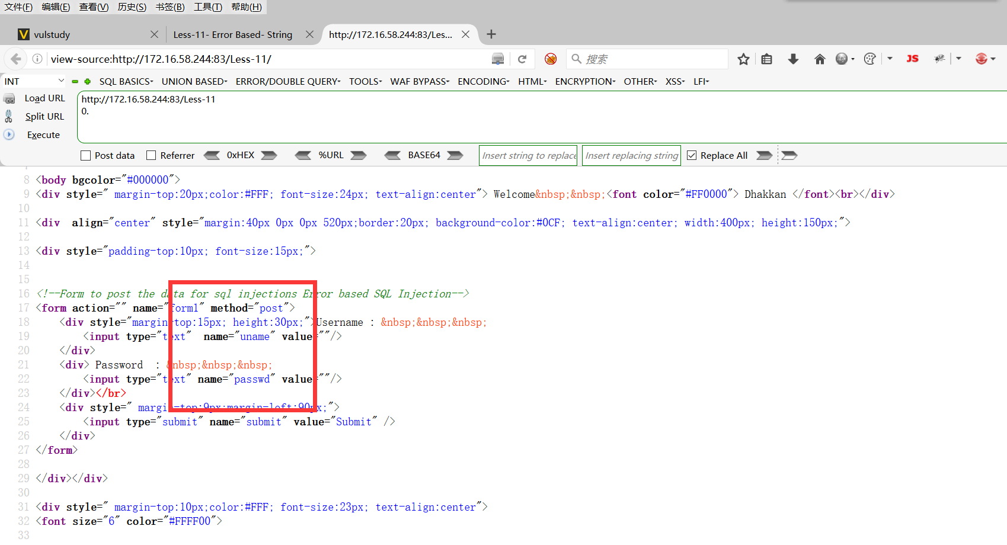
Task: Open the 工具(T) menu
Action: click(x=208, y=7)
